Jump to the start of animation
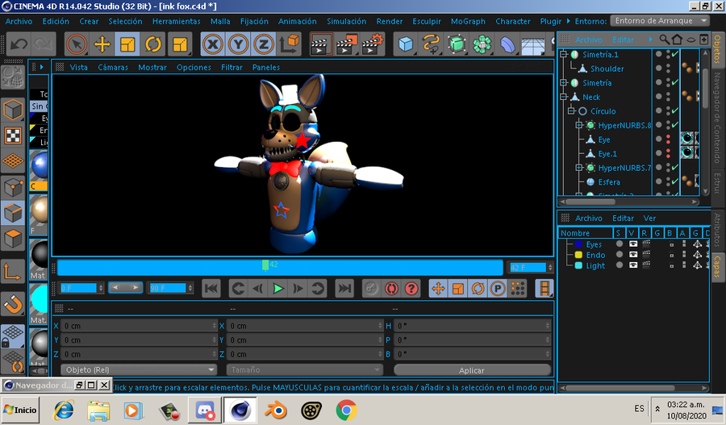 (211, 289)
